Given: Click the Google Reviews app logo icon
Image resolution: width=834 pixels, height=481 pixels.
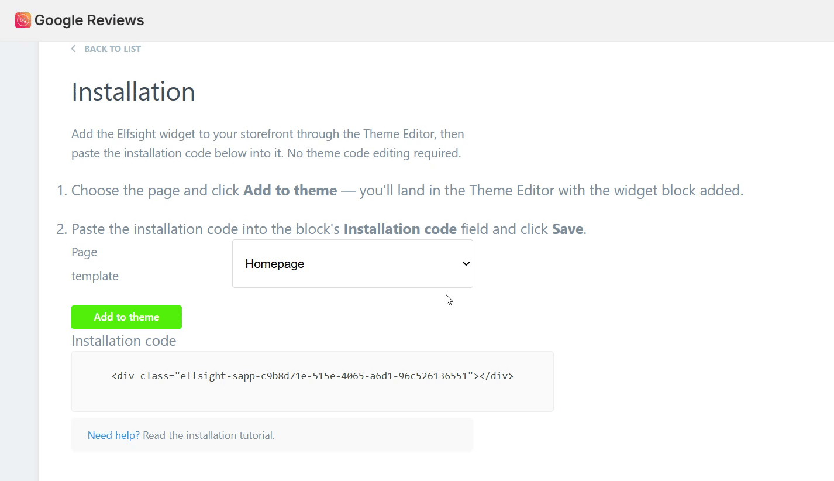Looking at the screenshot, I should tap(23, 20).
